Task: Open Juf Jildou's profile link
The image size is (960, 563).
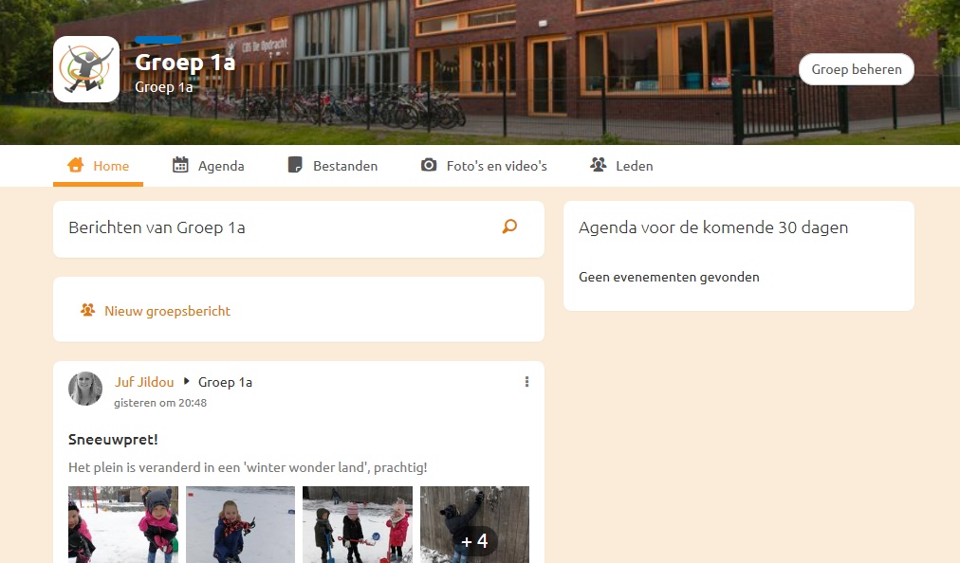Action: click(144, 382)
